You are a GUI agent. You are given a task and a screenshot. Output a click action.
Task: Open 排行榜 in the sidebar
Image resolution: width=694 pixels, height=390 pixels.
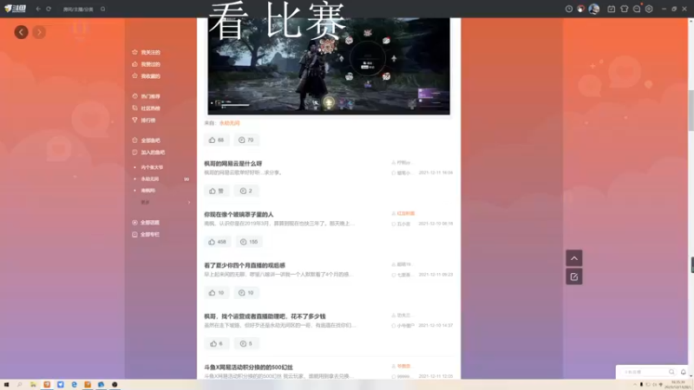click(x=144, y=120)
